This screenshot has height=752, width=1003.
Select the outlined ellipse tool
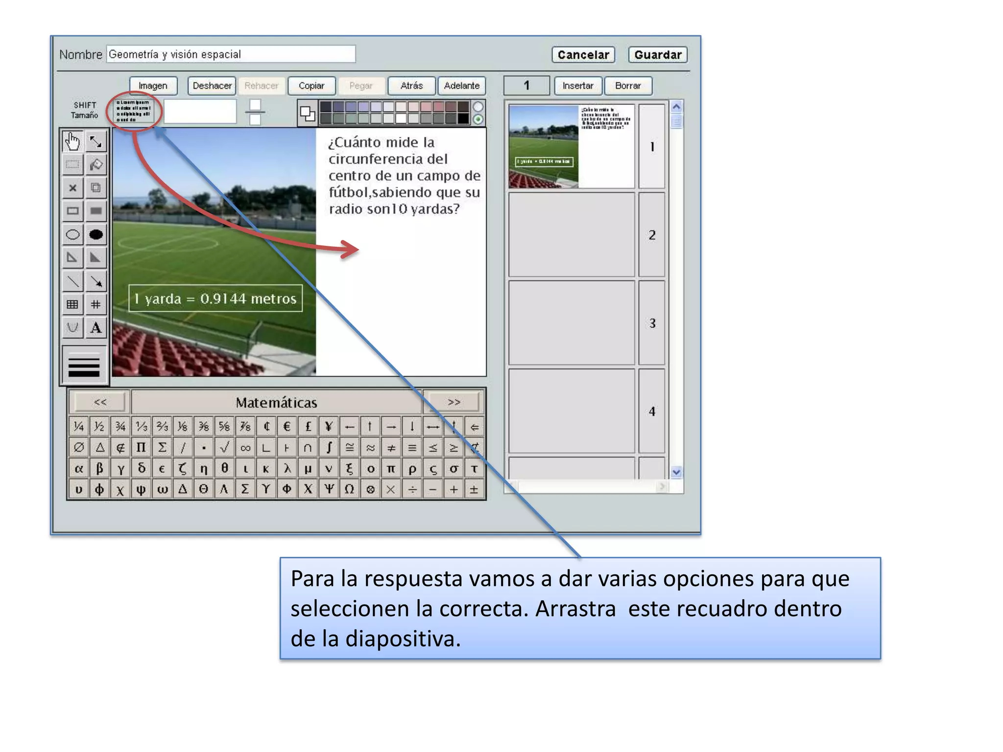tap(72, 235)
